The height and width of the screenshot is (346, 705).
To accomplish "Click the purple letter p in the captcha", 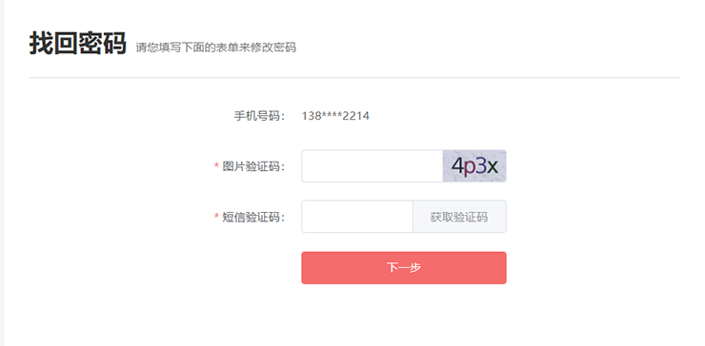I will [469, 168].
